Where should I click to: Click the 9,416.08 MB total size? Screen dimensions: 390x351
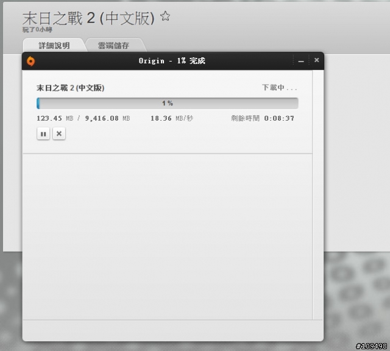point(107,118)
